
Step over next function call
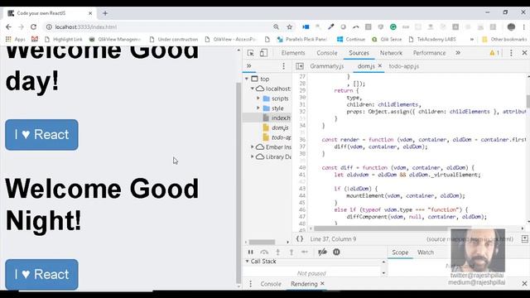click(264, 252)
